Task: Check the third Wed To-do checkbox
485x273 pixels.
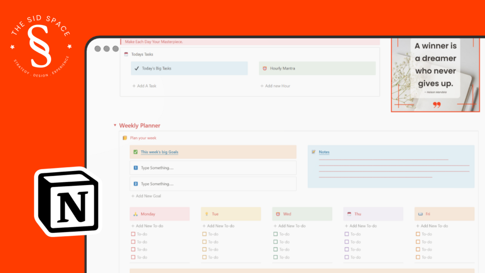Action: click(x=275, y=249)
